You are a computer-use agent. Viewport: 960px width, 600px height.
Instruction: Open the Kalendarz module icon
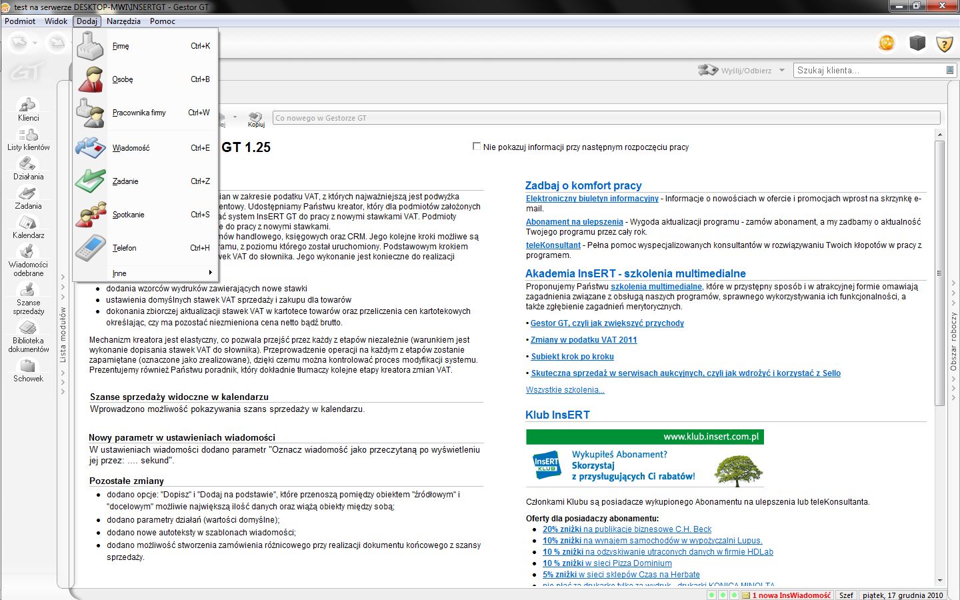[28, 227]
